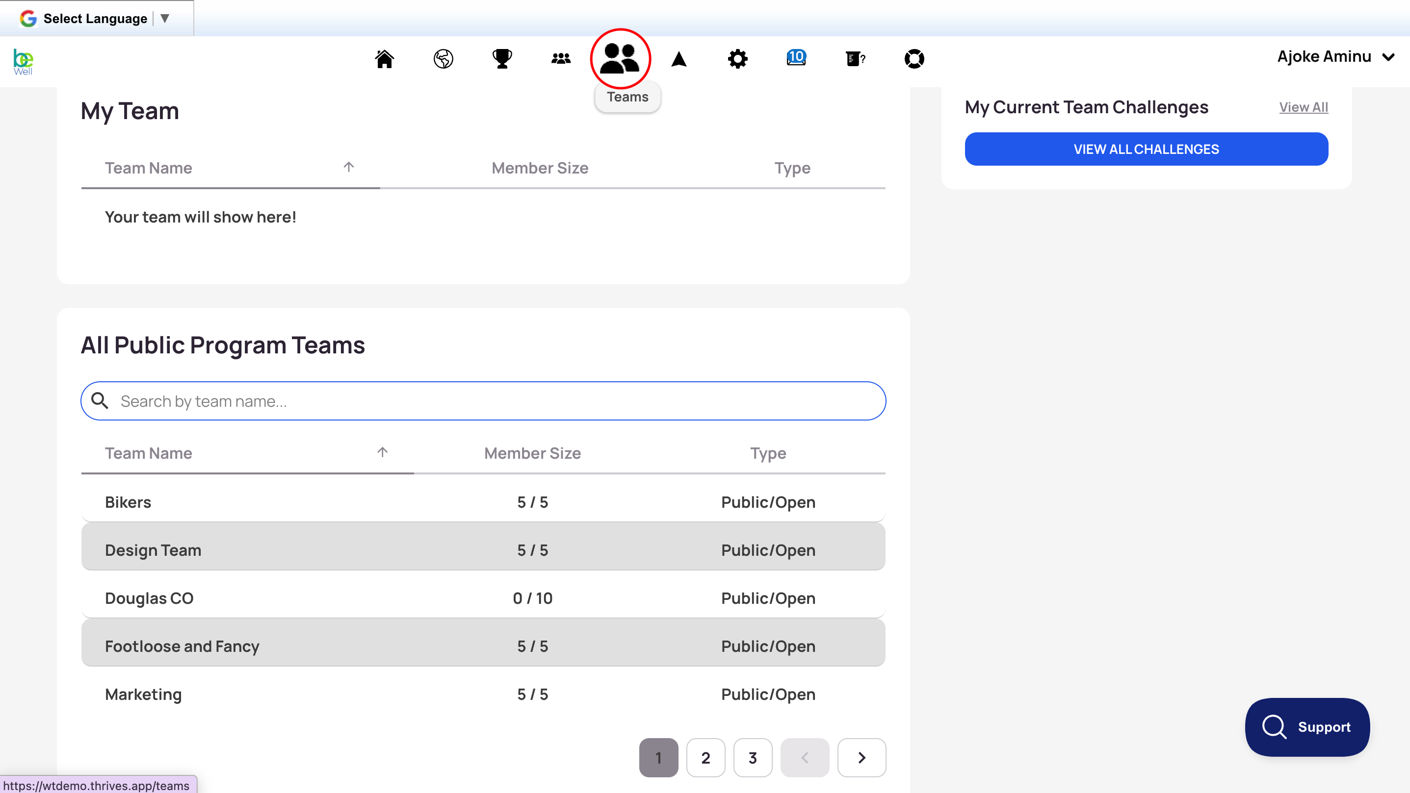Open the settings gear icon
The image size is (1410, 793).
tap(738, 58)
